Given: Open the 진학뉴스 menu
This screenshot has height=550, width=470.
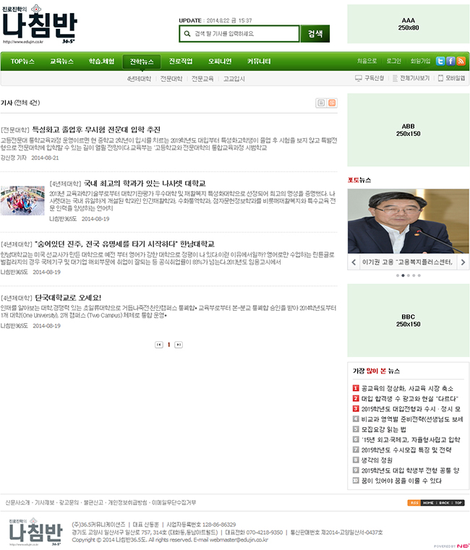Looking at the screenshot, I should coord(142,61).
